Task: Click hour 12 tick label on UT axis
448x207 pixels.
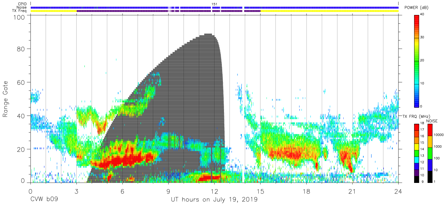Action: coord(214,191)
